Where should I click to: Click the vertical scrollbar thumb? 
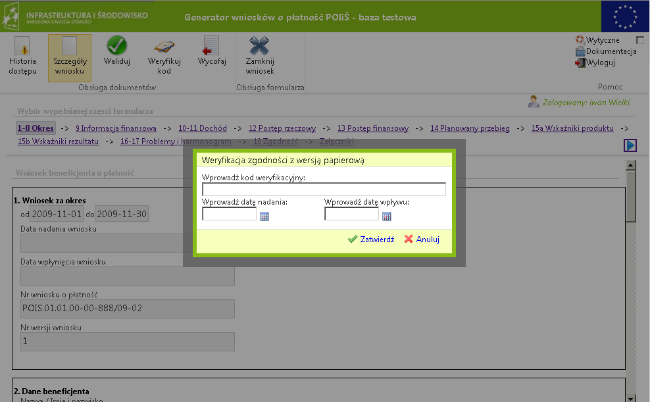(630, 196)
